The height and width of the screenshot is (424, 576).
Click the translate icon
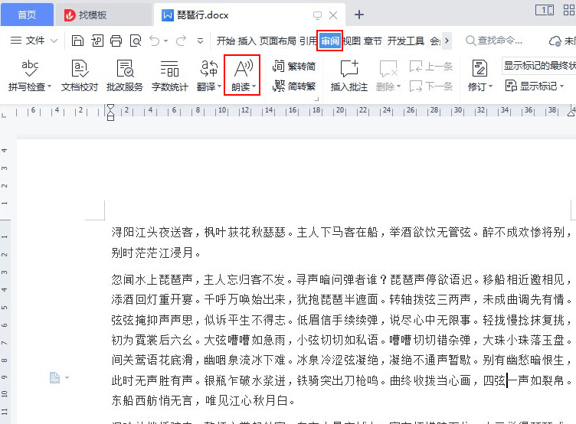pyautogui.click(x=209, y=68)
